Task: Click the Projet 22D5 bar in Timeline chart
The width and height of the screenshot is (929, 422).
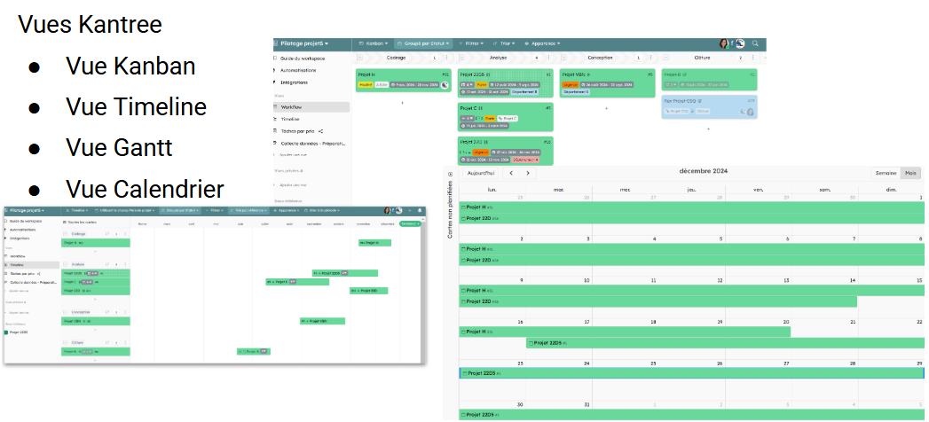Action: pyautogui.click(x=345, y=273)
